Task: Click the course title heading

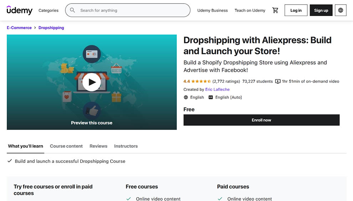Action: tap(257, 46)
